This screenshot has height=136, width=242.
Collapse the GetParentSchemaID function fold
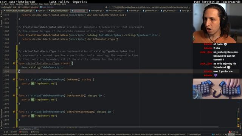17,112
